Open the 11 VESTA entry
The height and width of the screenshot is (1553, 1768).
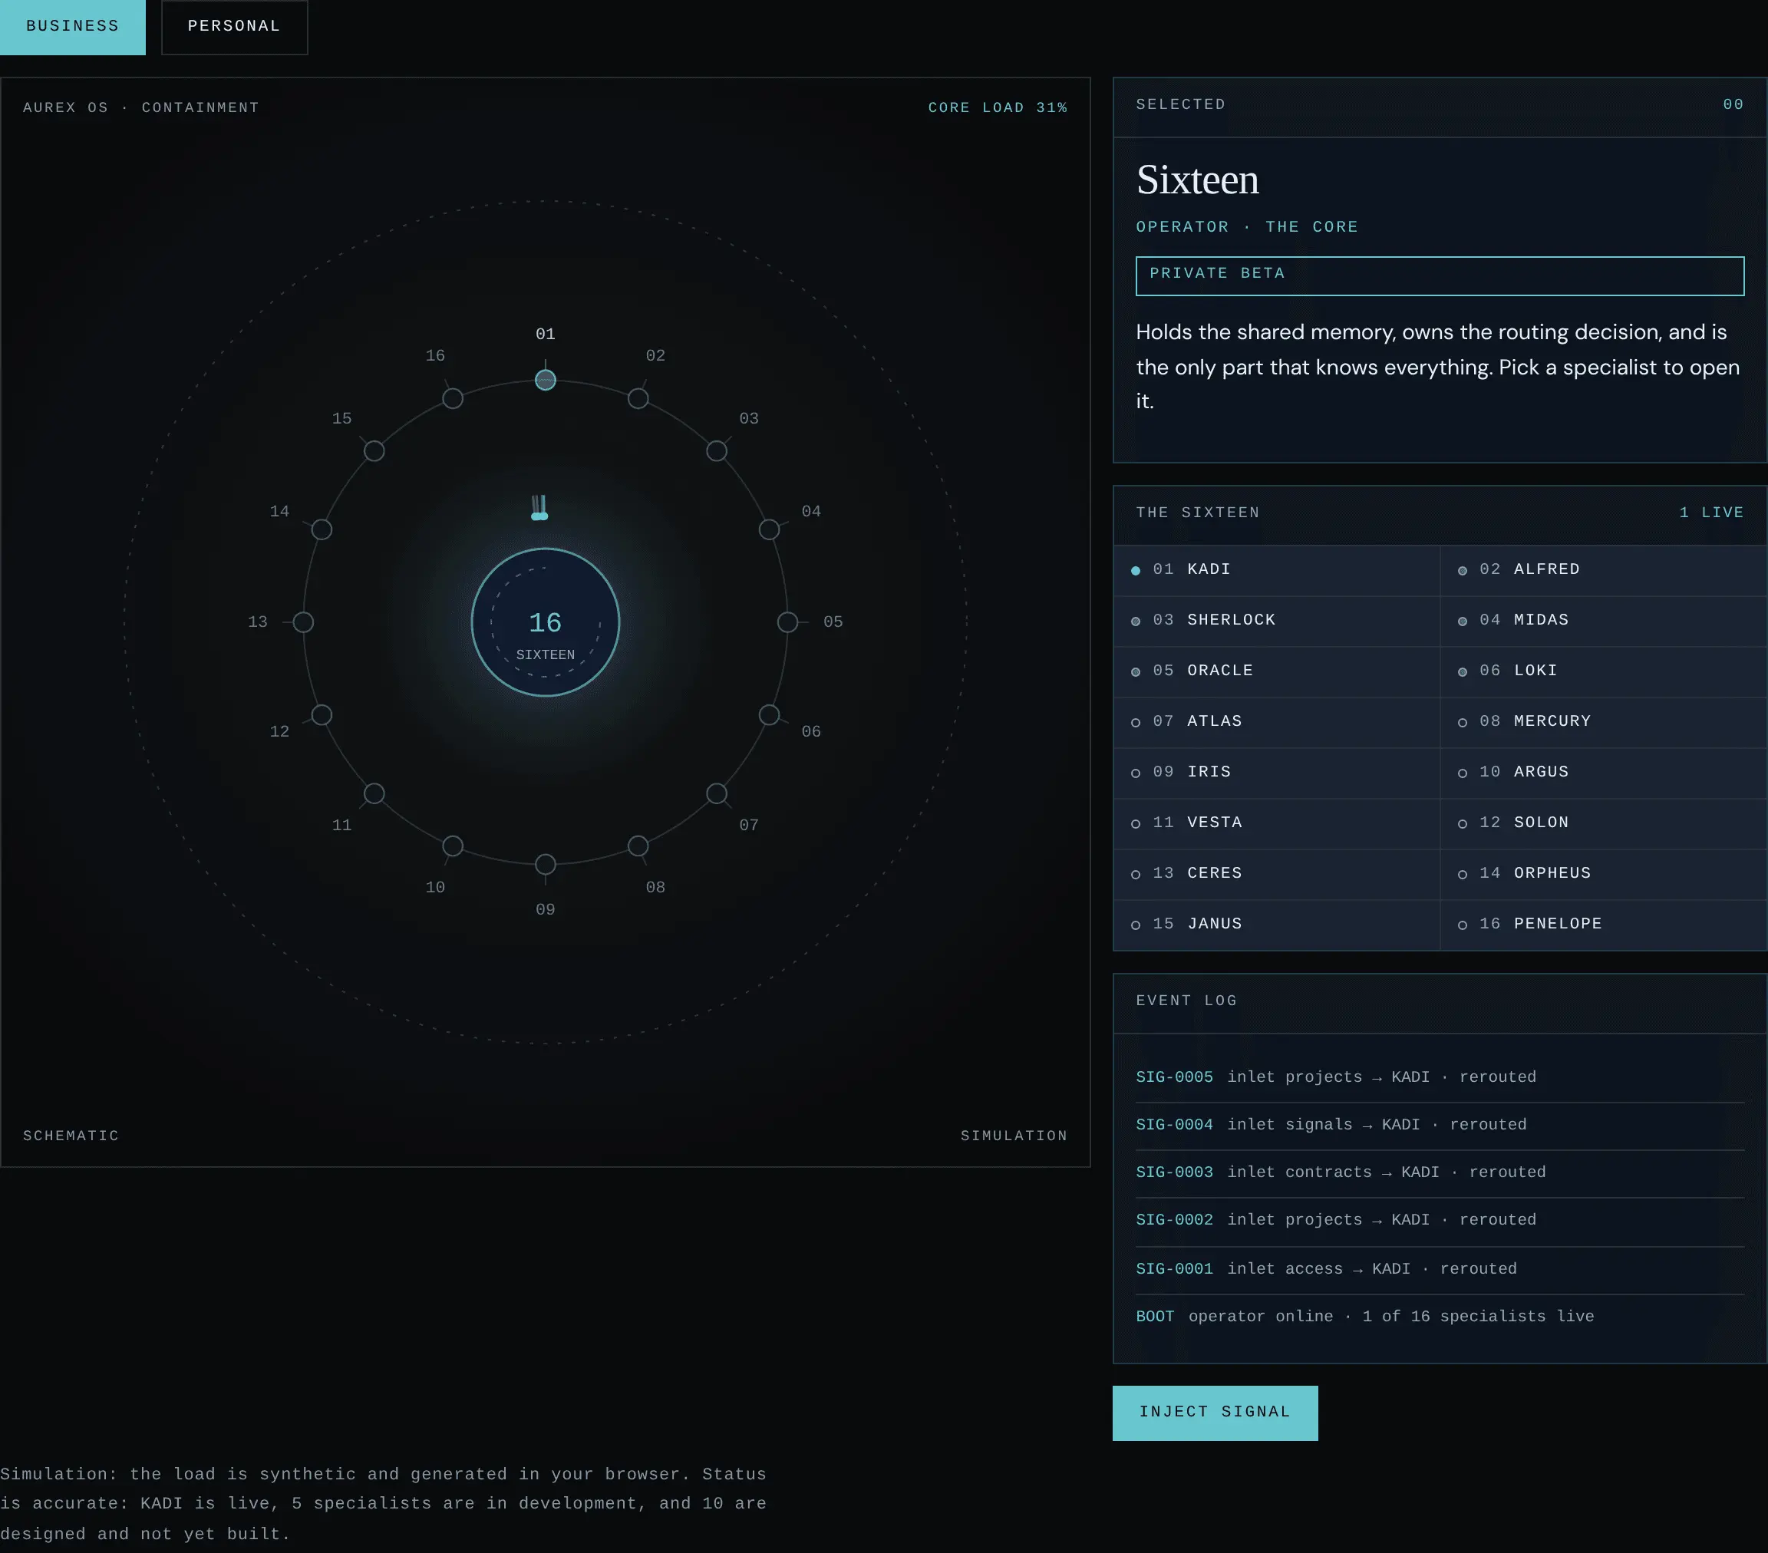click(1276, 823)
